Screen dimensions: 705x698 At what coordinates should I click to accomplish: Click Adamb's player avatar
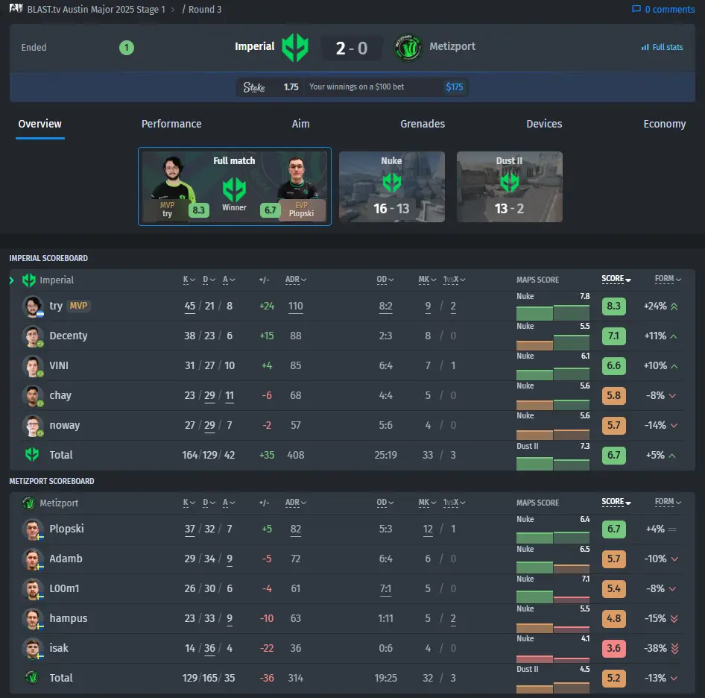coord(32,559)
